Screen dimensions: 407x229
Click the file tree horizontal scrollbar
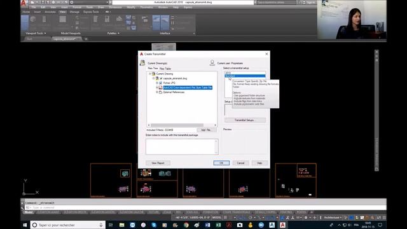(177, 125)
